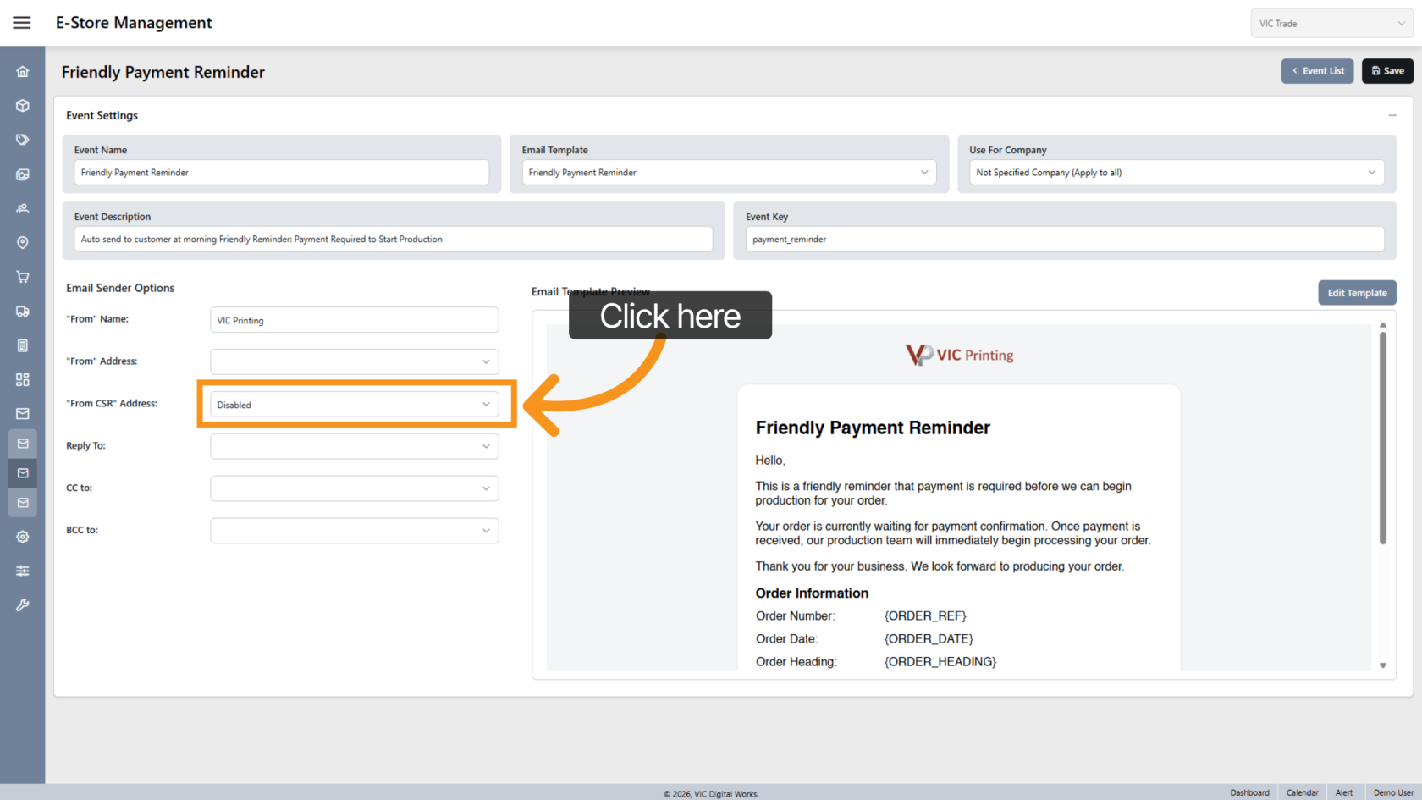
Task: Open the From CSR Address dropdown
Action: 354,405
